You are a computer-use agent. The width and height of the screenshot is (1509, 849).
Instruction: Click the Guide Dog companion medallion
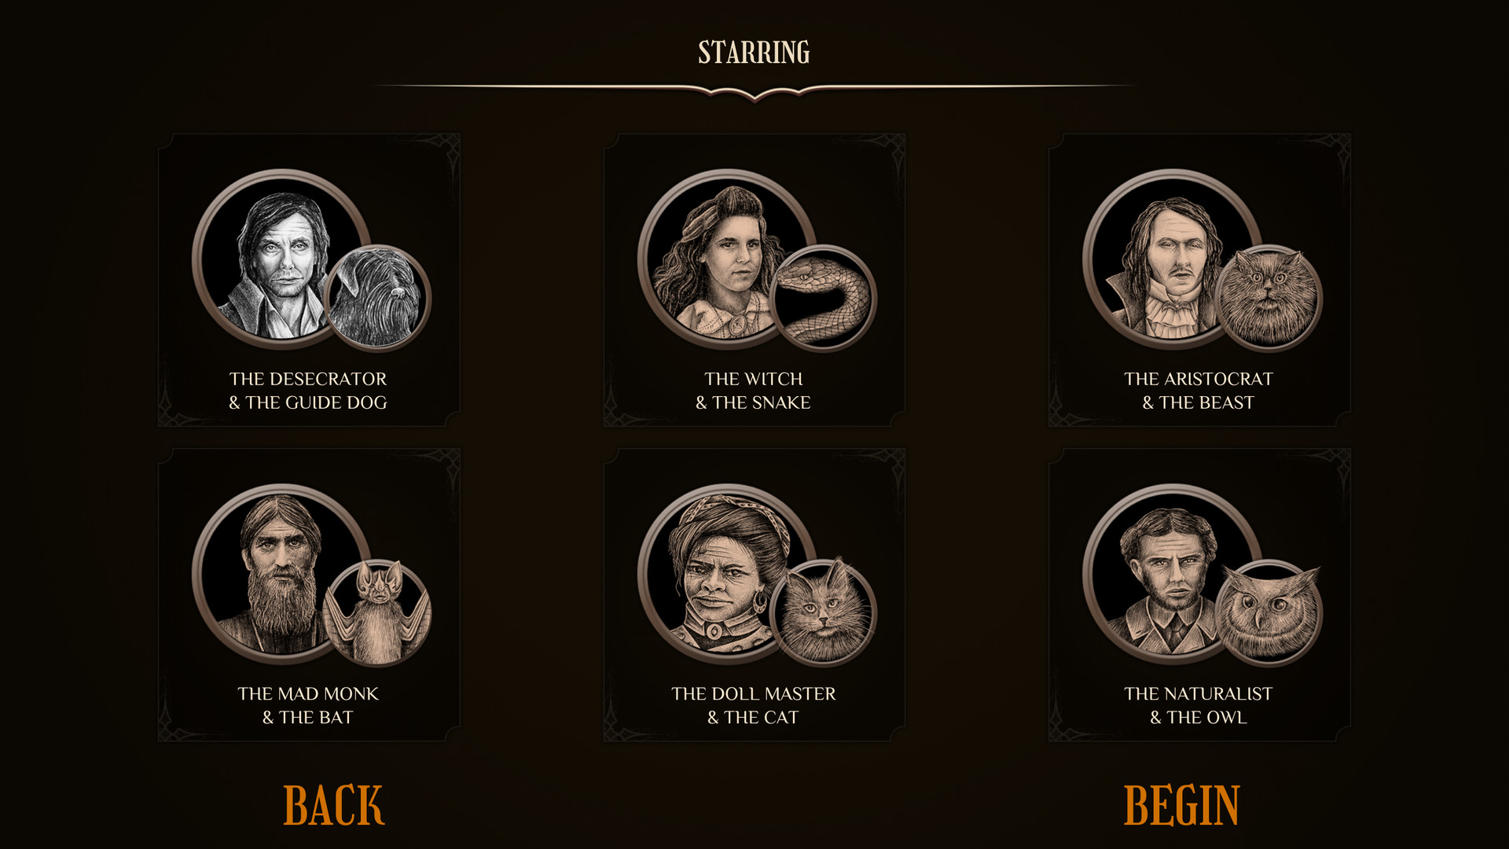click(x=378, y=297)
